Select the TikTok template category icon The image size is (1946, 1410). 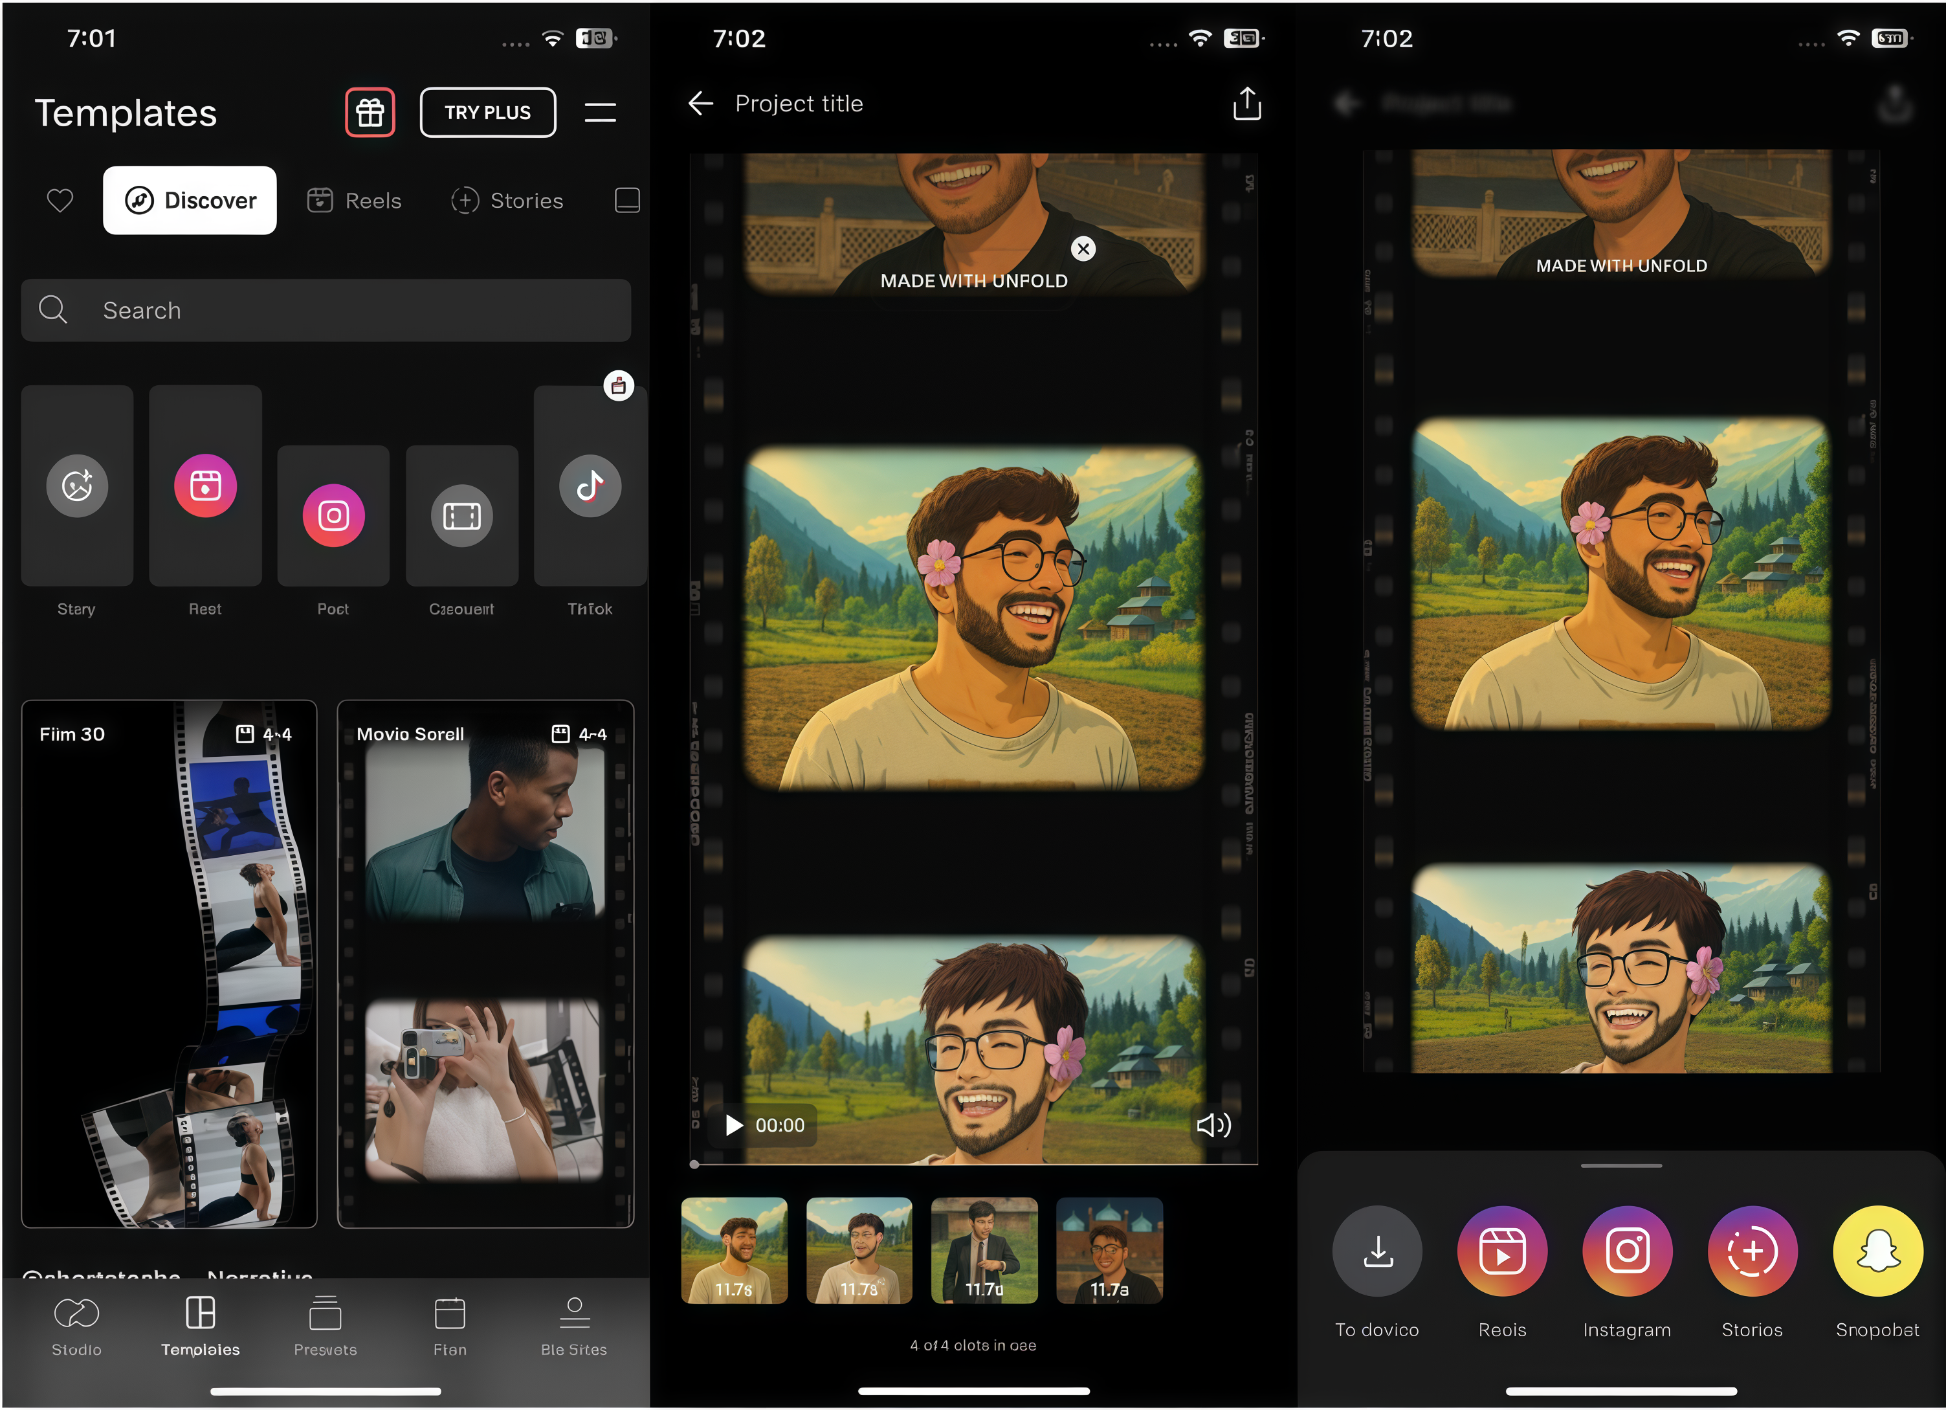pyautogui.click(x=590, y=486)
